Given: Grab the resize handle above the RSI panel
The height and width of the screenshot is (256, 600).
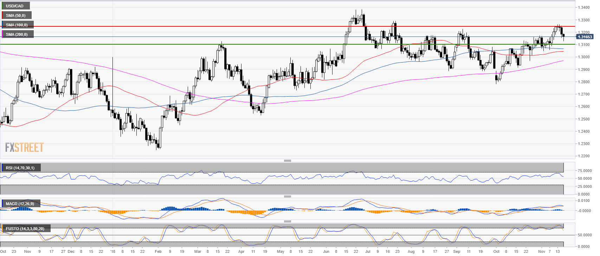Looking at the screenshot, I should [287, 160].
